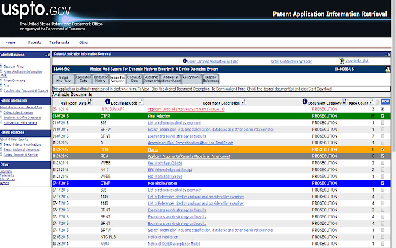
Task: Open the Other menu item
Action: tap(84, 43)
